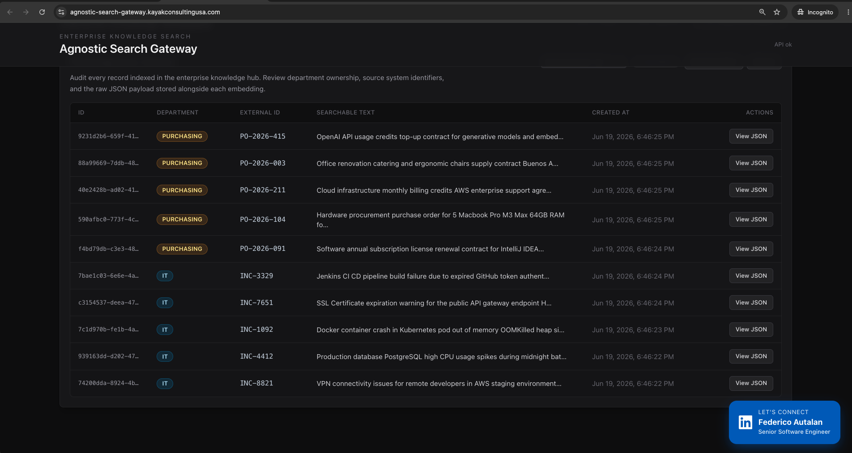This screenshot has height=453, width=852.
Task: Click IT badge in INC-1092 row
Action: pyautogui.click(x=165, y=330)
